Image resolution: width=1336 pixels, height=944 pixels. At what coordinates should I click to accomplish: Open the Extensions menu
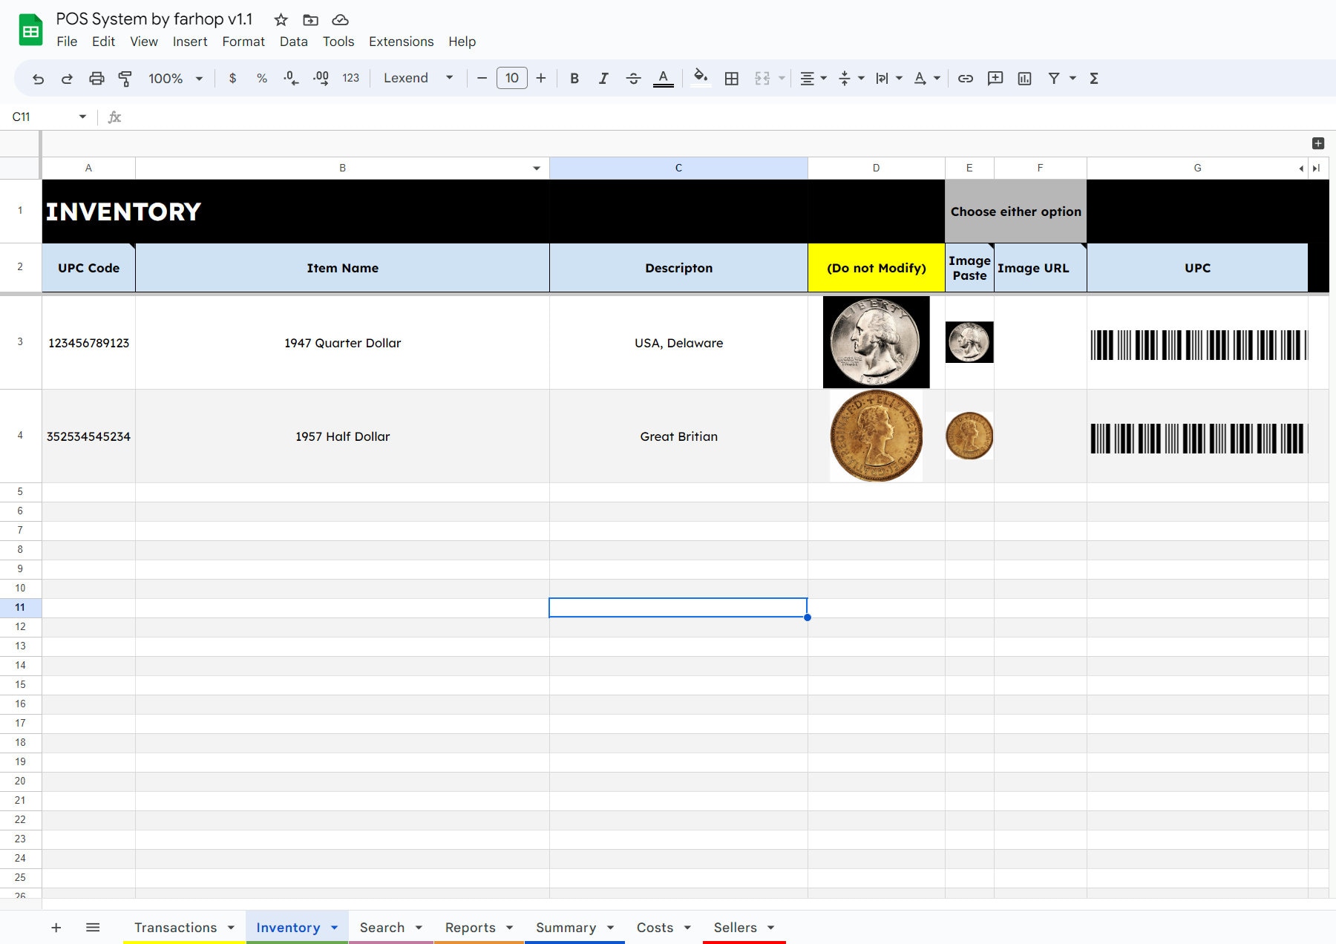401,42
